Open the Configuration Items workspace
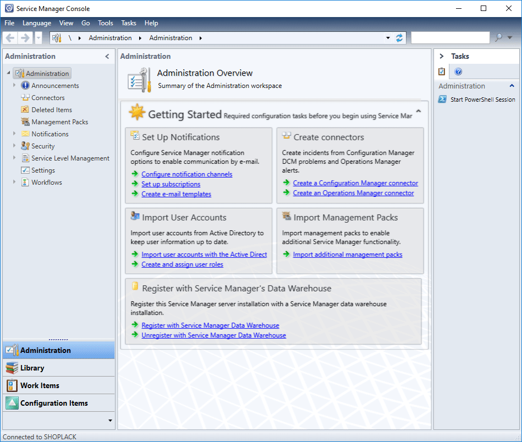Image resolution: width=522 pixels, height=442 pixels. click(x=59, y=403)
